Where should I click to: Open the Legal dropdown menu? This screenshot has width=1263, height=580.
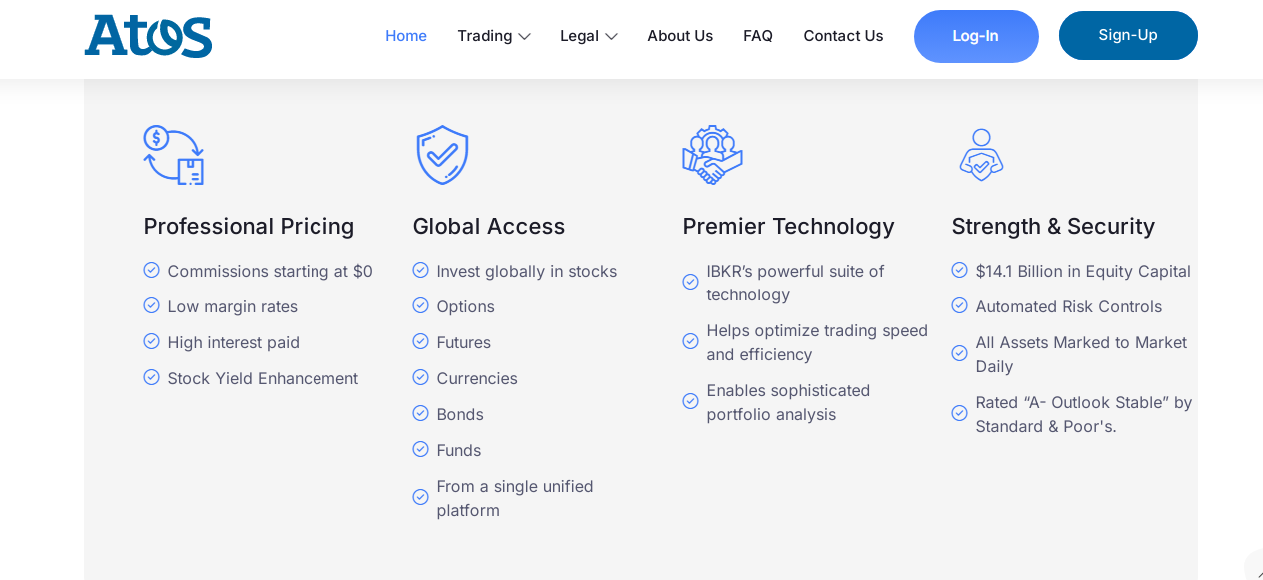pyautogui.click(x=588, y=36)
